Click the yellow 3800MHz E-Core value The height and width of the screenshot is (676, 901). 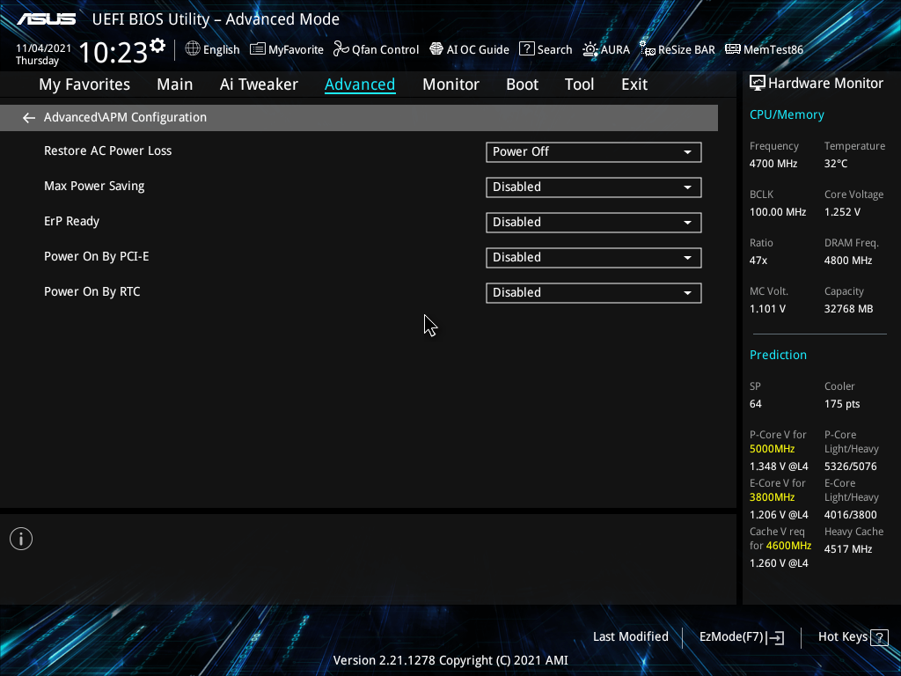(x=772, y=497)
